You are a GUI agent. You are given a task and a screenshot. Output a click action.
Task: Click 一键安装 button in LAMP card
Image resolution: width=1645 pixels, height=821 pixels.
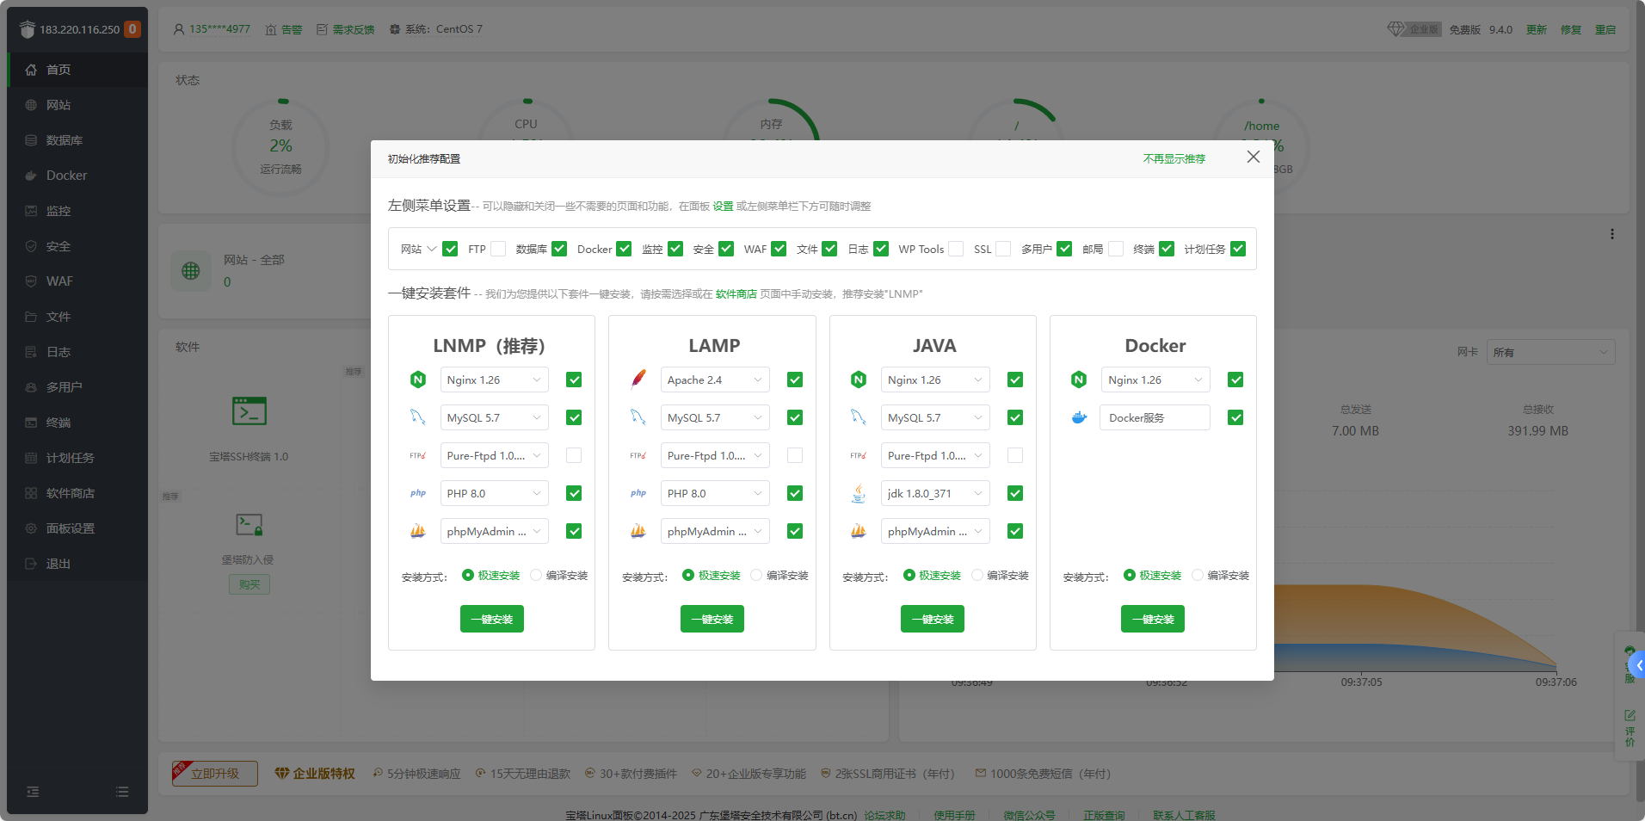[x=712, y=619]
